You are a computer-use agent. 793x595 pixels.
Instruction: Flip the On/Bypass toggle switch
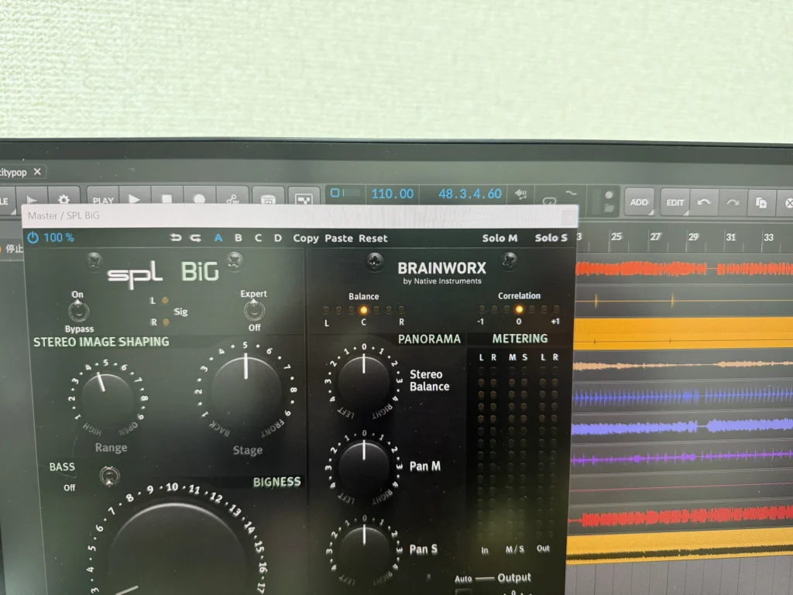click(x=77, y=311)
